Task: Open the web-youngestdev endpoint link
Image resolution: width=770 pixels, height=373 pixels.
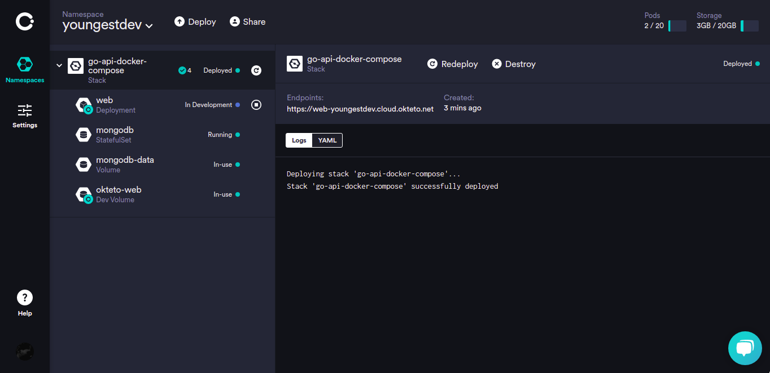Action: (360, 109)
